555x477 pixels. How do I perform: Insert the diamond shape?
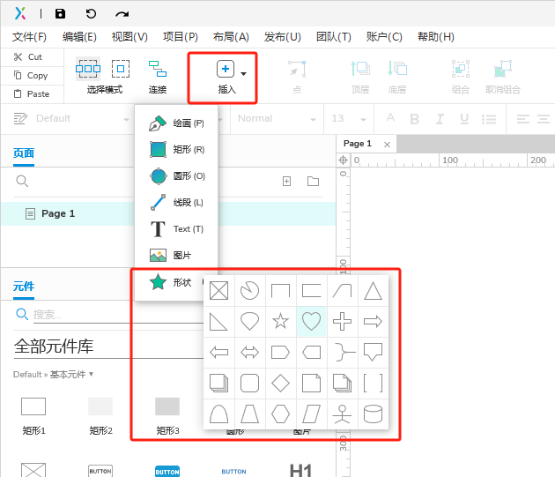pyautogui.click(x=280, y=383)
